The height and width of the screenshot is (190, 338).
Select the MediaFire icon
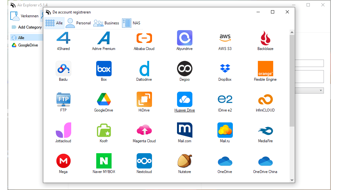[x=265, y=131]
